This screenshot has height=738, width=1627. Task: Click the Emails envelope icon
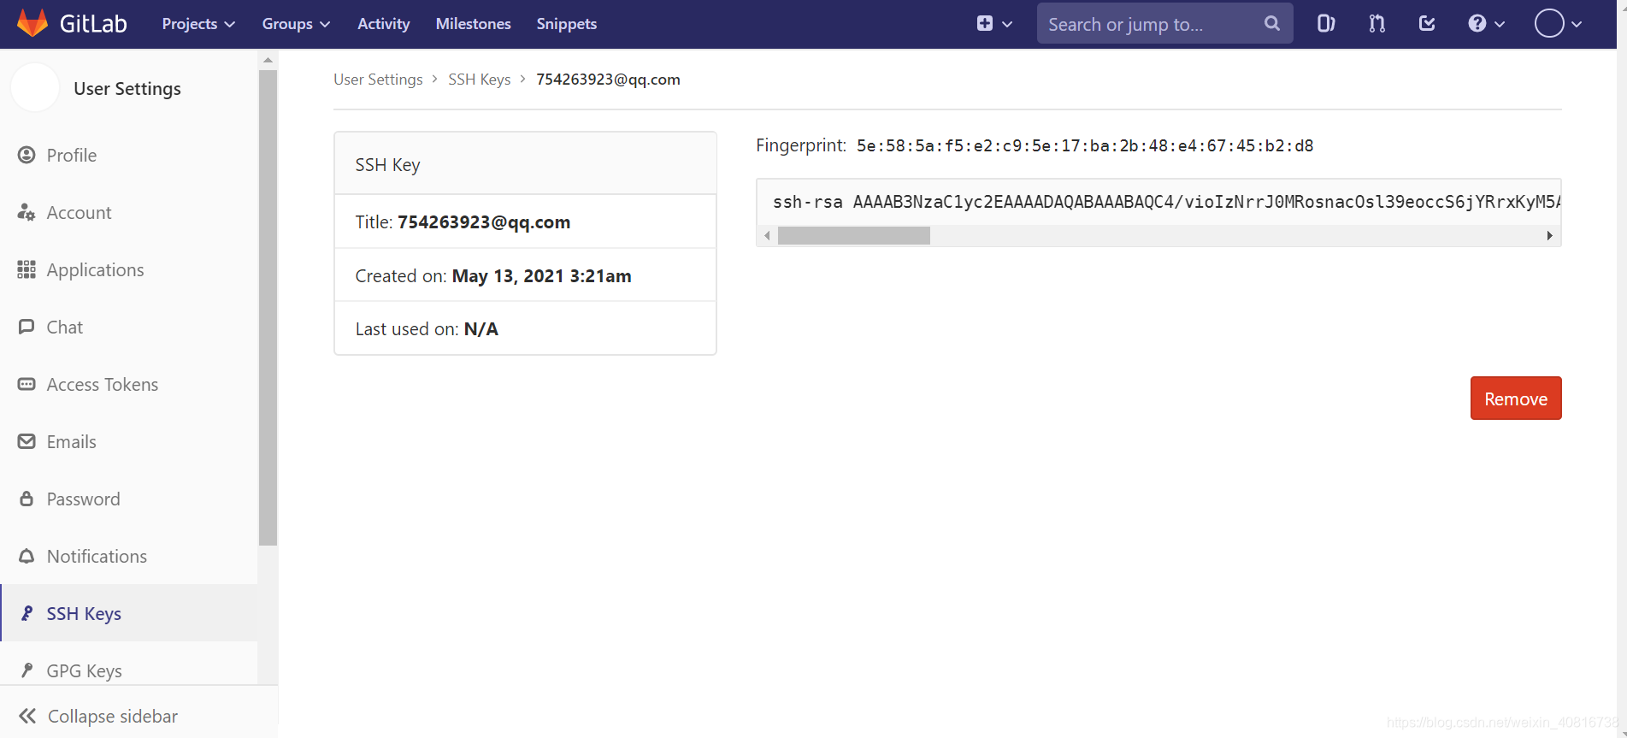click(27, 441)
